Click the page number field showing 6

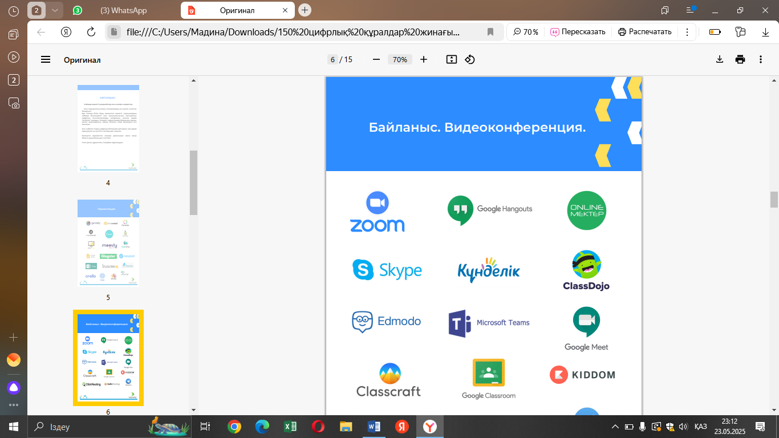point(332,59)
